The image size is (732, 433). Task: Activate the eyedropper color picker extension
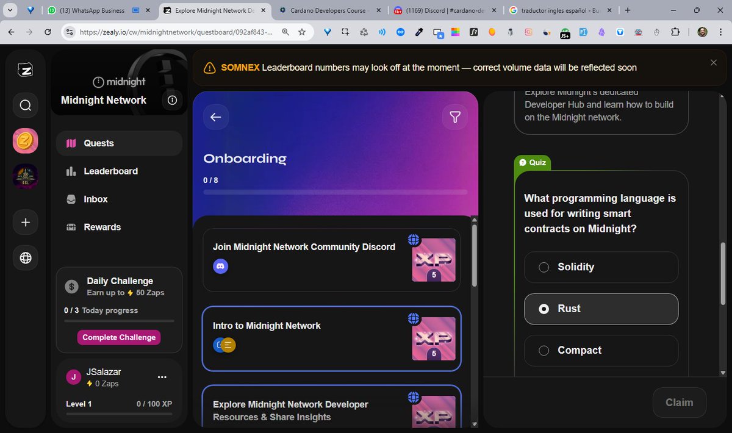(x=419, y=32)
